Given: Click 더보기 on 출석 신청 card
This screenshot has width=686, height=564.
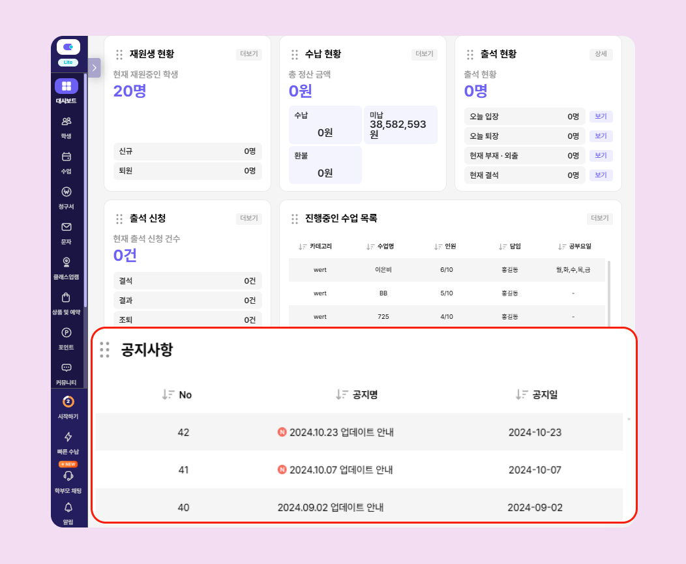Looking at the screenshot, I should coord(249,218).
